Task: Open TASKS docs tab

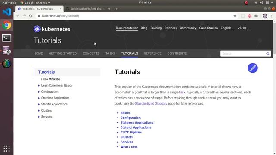Action: pos(110,53)
